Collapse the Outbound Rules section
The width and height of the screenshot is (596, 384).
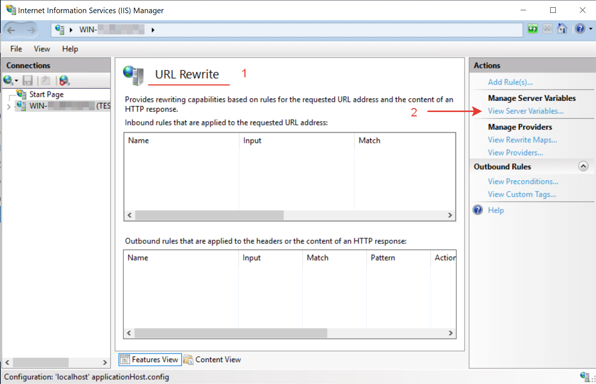[x=583, y=166]
